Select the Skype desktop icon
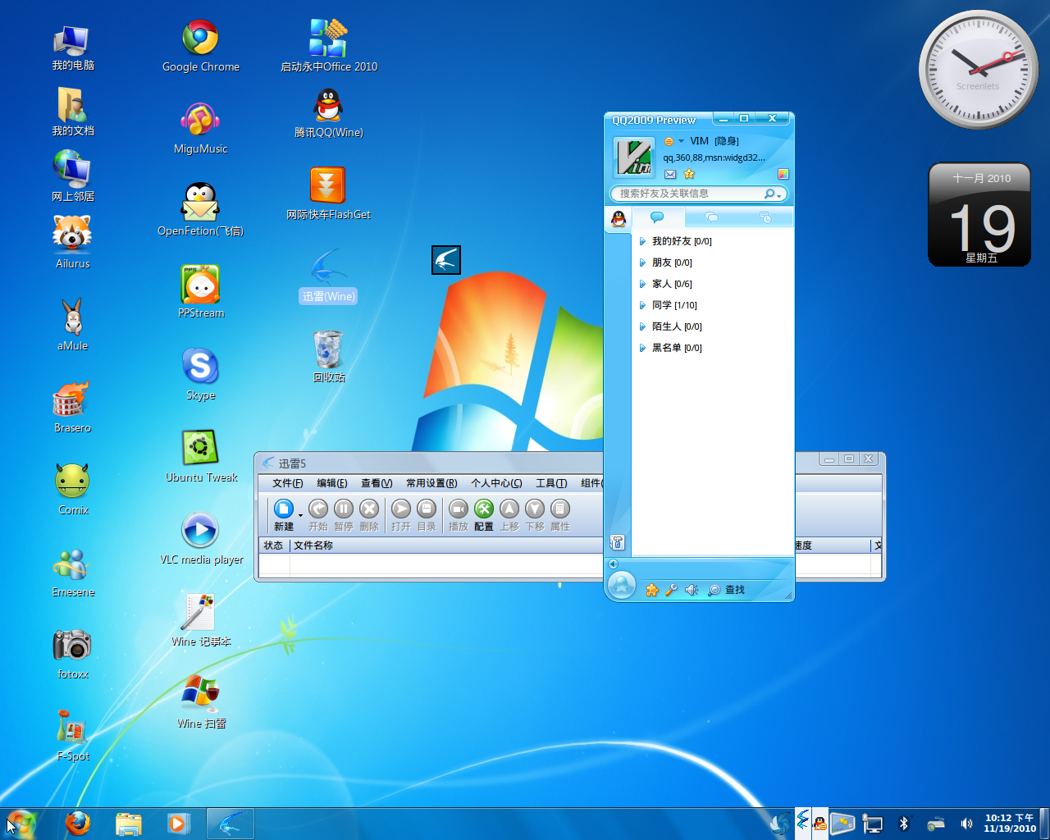 pyautogui.click(x=201, y=374)
